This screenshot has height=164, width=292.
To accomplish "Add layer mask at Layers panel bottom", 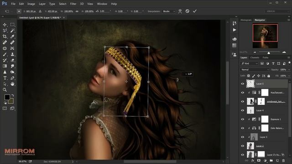I will coord(259,160).
